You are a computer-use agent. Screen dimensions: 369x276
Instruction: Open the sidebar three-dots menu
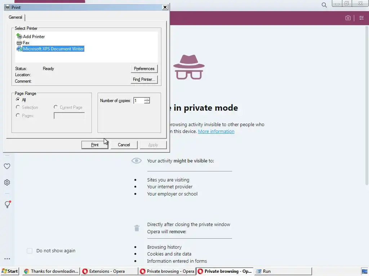point(7,259)
